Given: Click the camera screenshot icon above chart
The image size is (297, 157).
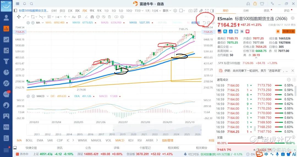Looking at the screenshot, I should (x=190, y=11).
